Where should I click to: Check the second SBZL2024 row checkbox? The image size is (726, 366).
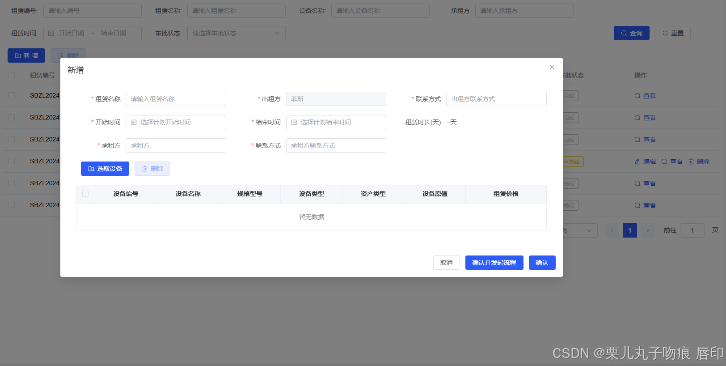coord(12,117)
